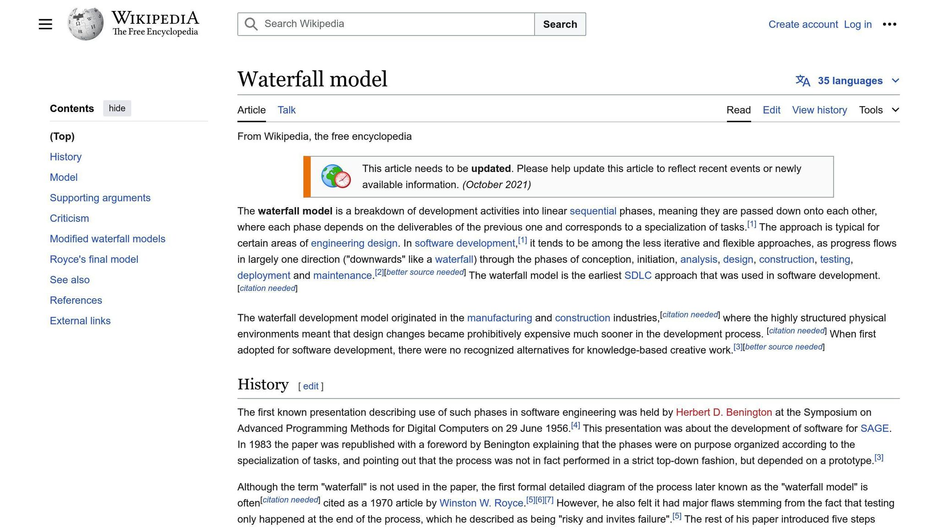Jump to Royce's final model section
938x527 pixels.
[94, 259]
